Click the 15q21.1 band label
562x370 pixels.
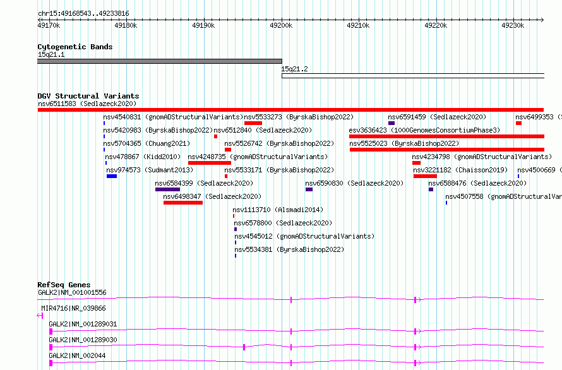pos(51,54)
